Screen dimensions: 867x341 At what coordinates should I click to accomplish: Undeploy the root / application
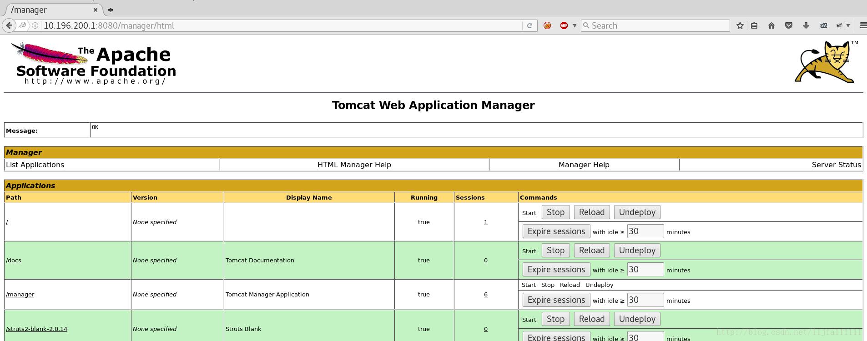pos(637,212)
